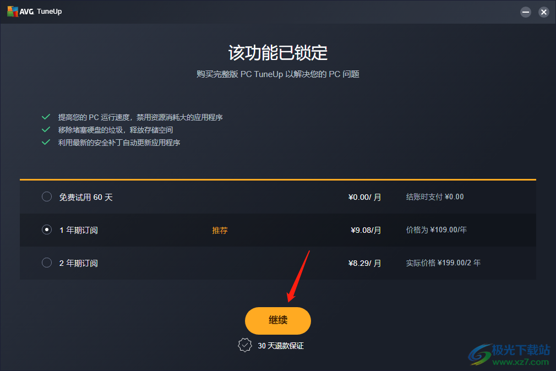The image size is (556, 371).
Task: Click the orange 推荐 label
Action: tap(220, 230)
